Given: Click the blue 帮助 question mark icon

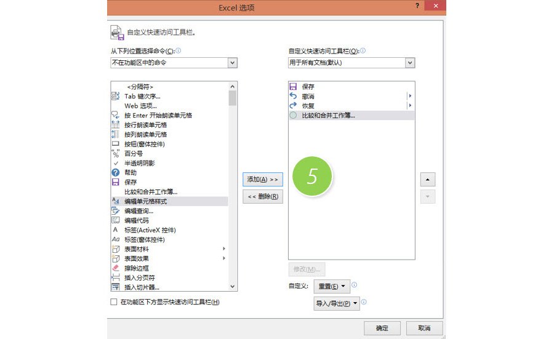Looking at the screenshot, I should coord(116,172).
